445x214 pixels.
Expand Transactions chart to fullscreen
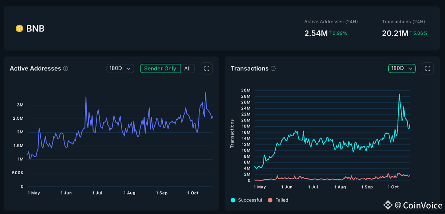428,69
